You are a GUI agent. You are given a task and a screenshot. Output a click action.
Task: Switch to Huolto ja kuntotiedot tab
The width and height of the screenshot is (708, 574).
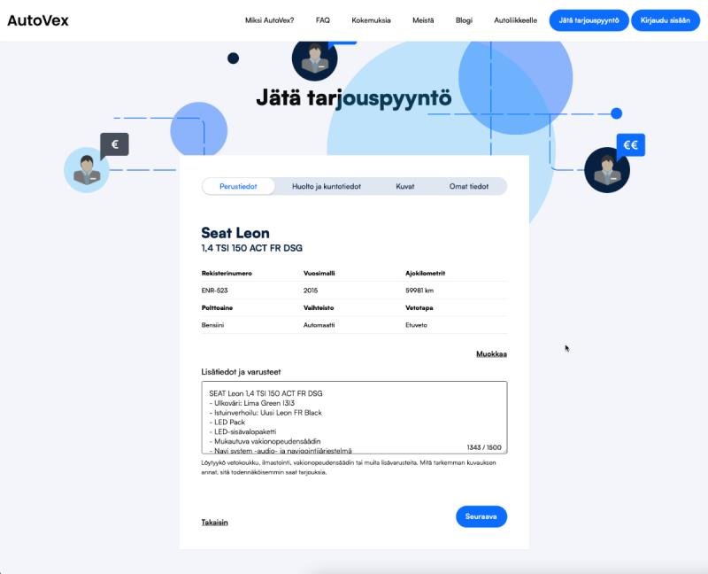click(327, 186)
